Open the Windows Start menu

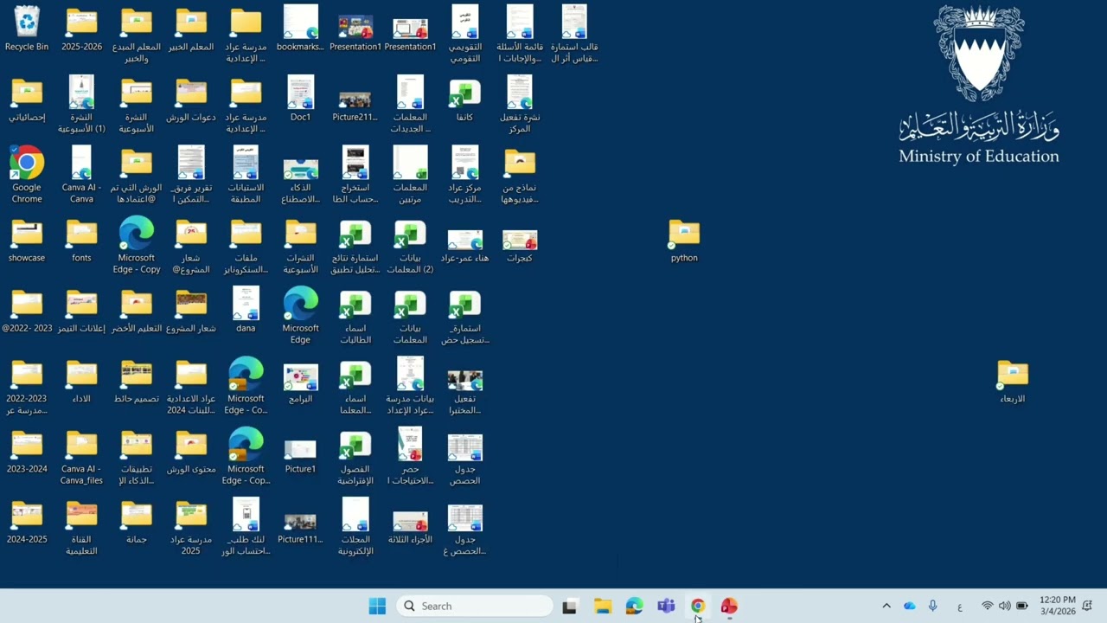(377, 606)
